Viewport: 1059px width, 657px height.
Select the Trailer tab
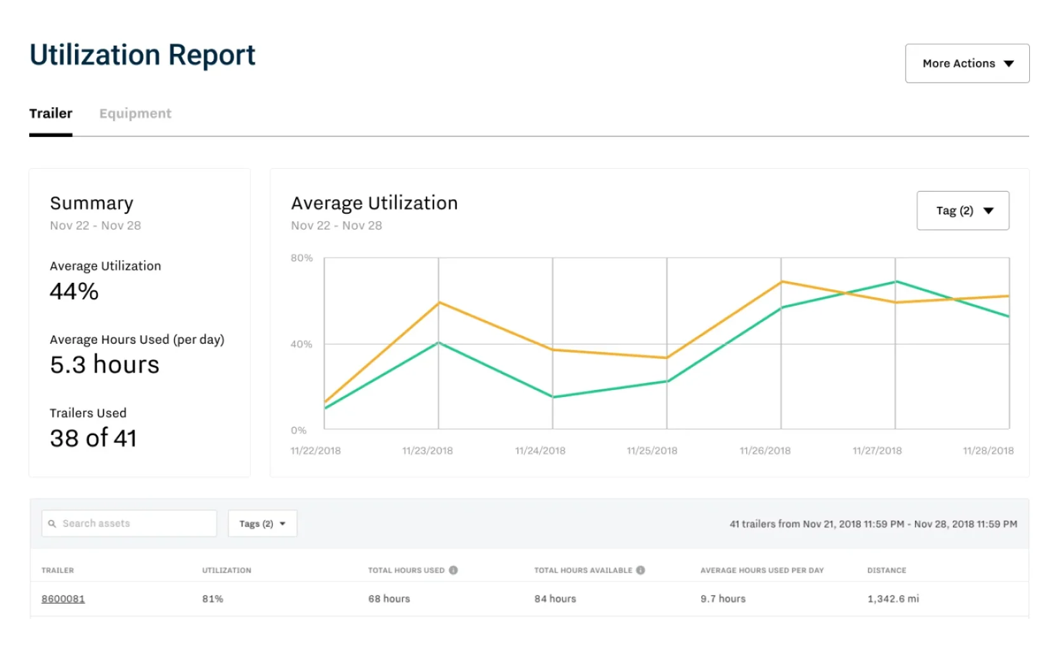51,114
